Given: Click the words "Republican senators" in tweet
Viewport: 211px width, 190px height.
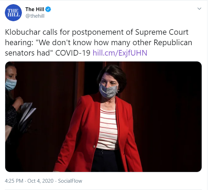Looking at the screenshot, I should [99, 48].
